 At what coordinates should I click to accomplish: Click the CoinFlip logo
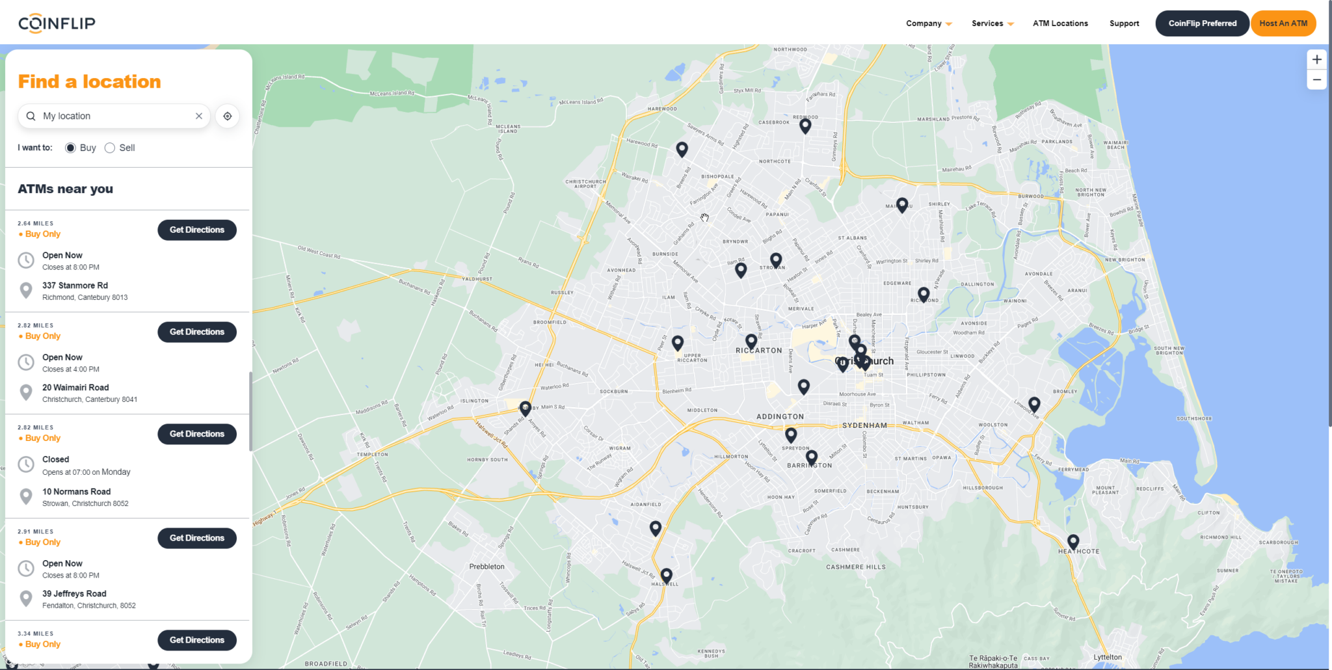coord(57,23)
